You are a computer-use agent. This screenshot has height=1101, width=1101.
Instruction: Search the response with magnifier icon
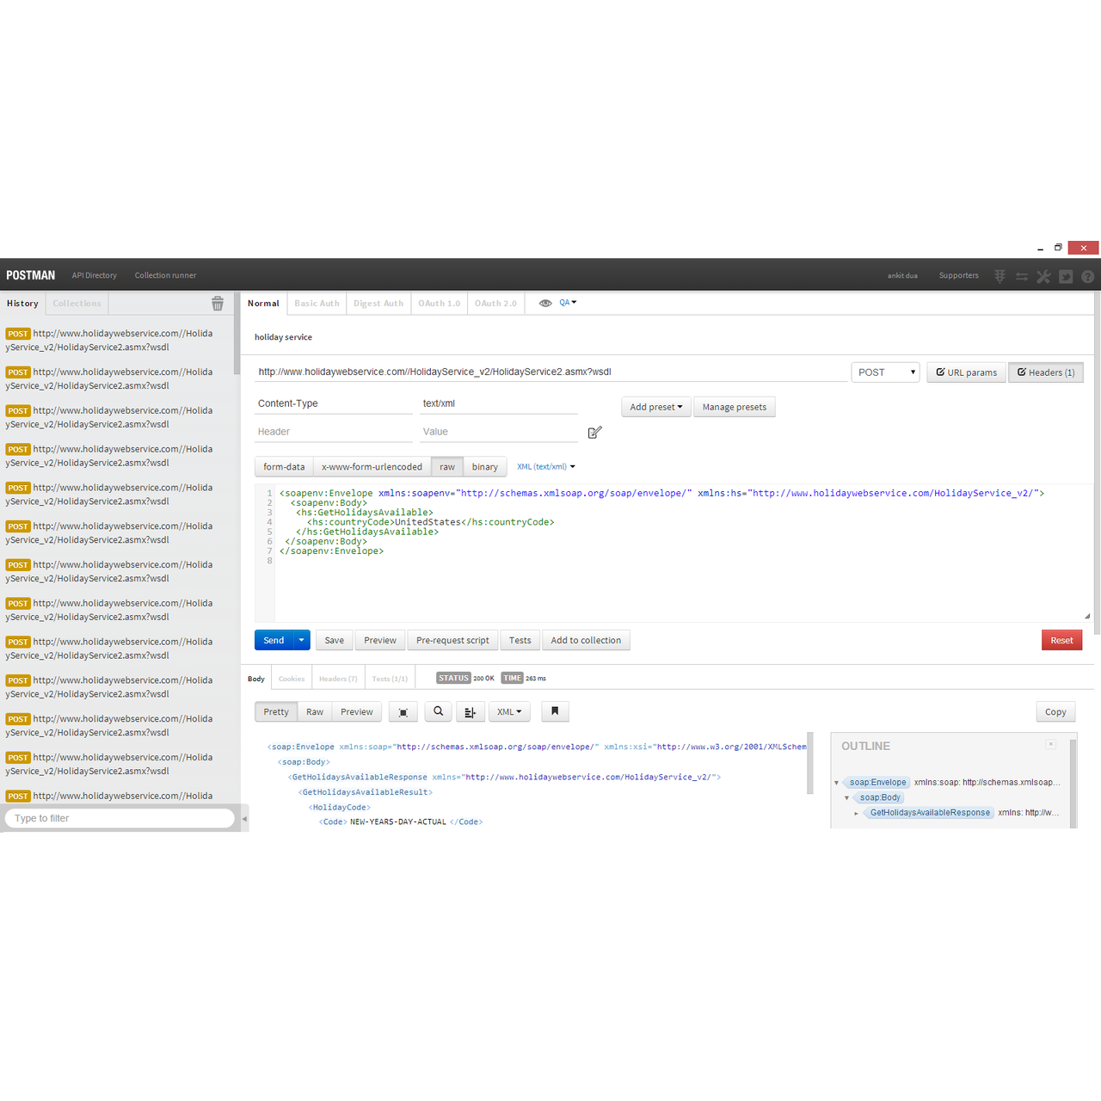tap(439, 711)
